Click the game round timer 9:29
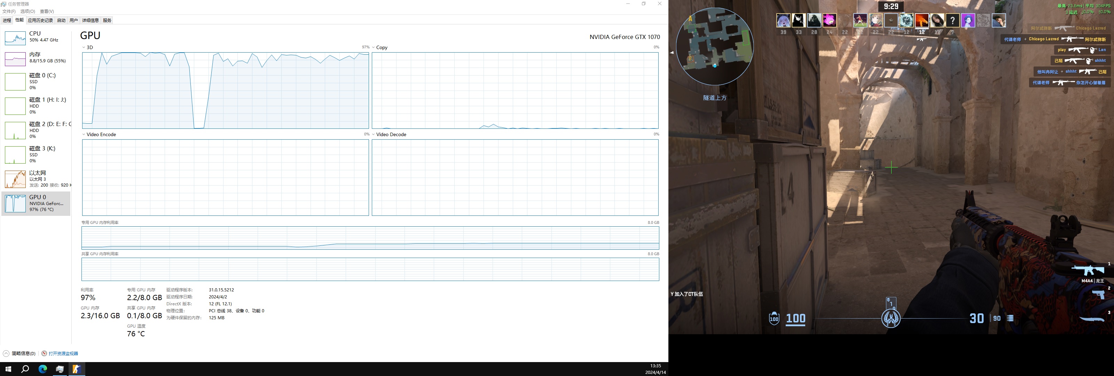 (891, 7)
